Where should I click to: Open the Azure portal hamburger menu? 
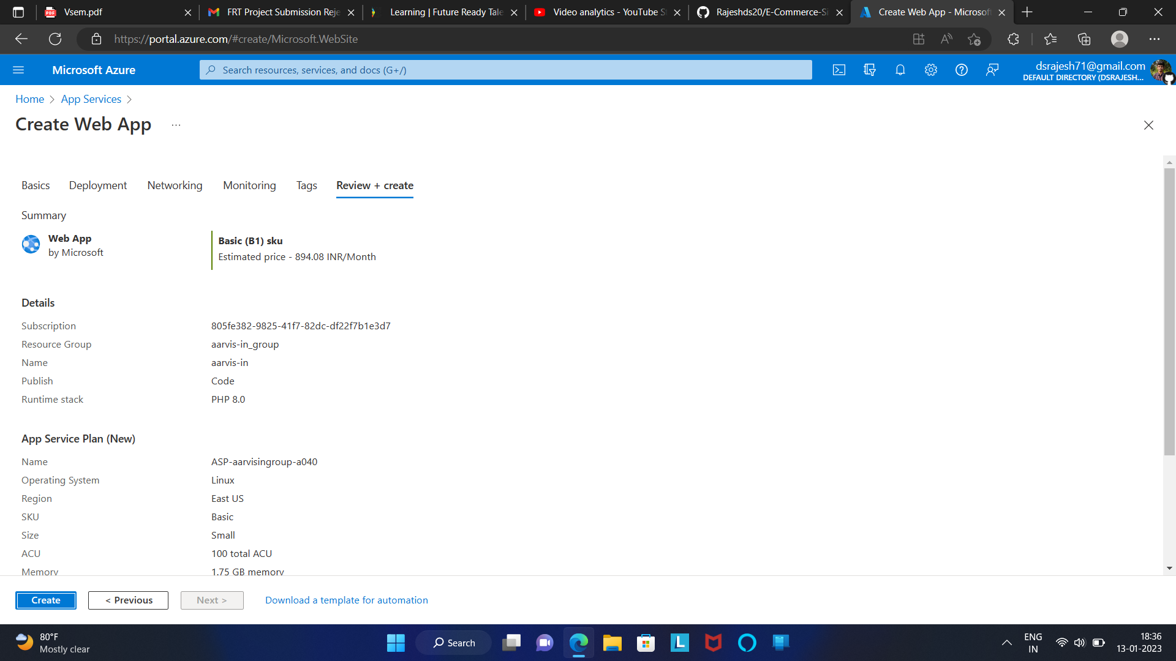pyautogui.click(x=18, y=70)
